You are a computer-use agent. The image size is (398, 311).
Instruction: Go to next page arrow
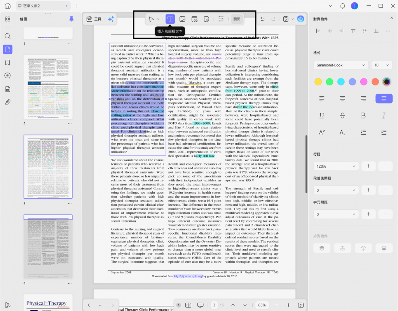245,305
